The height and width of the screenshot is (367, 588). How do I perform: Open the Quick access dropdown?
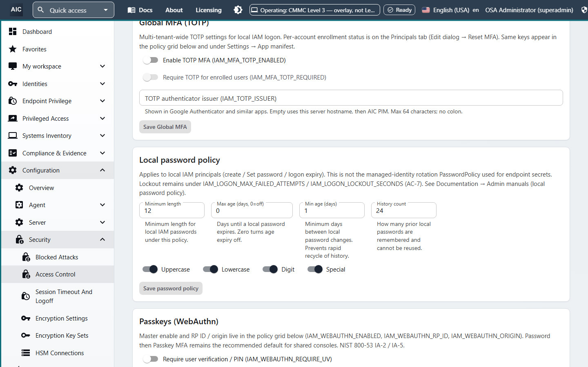point(73,10)
